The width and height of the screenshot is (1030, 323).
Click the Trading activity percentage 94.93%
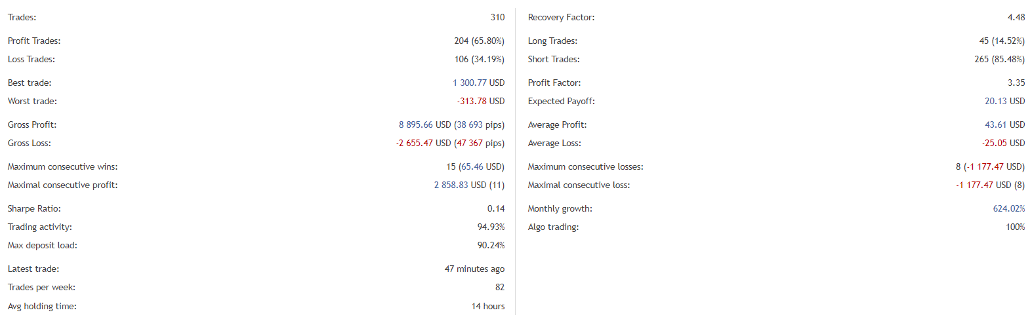click(x=491, y=227)
